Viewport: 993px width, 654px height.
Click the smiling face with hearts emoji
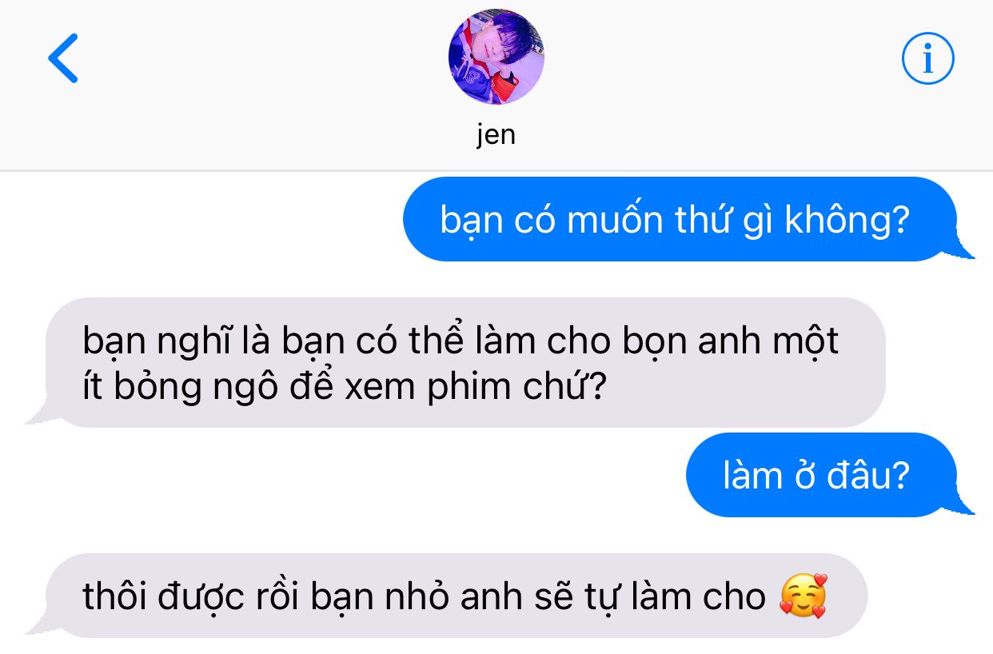click(802, 596)
